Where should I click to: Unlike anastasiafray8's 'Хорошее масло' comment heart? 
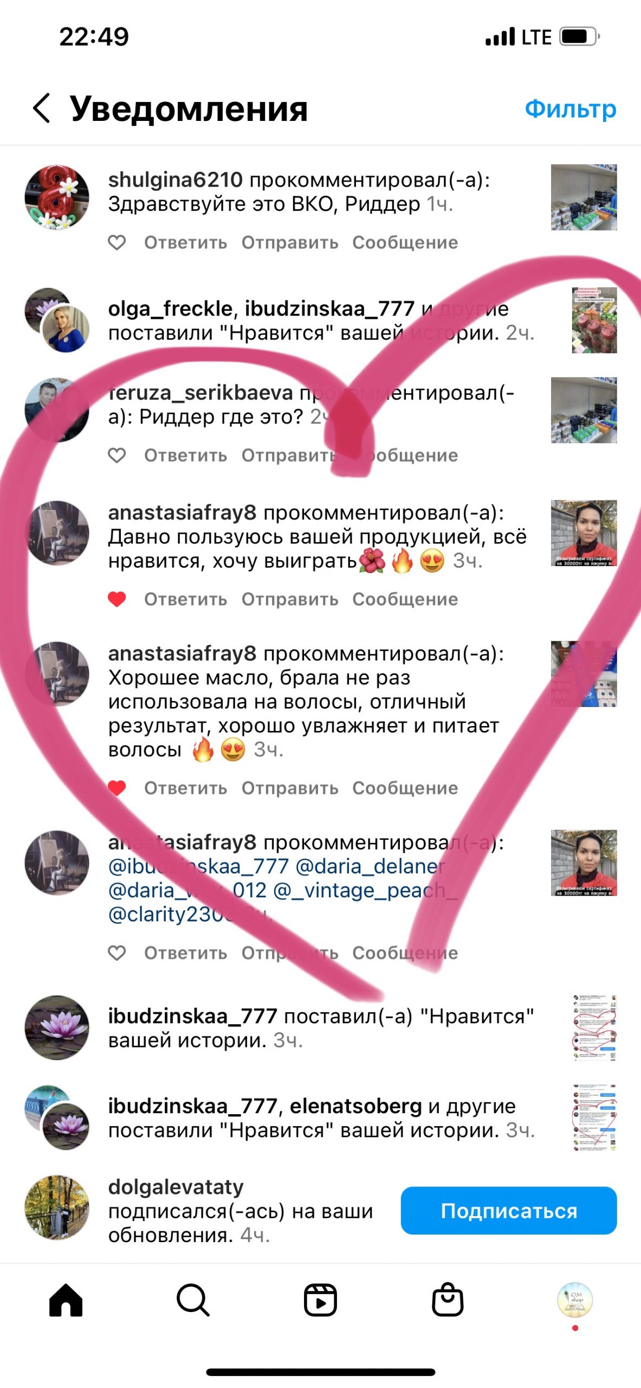coord(117,788)
